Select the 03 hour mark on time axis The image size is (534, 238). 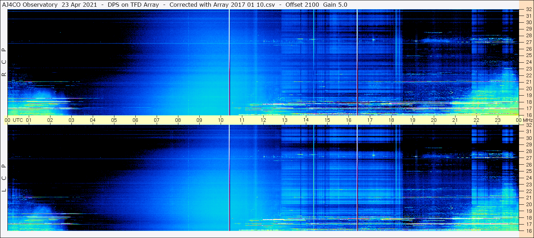71,120
